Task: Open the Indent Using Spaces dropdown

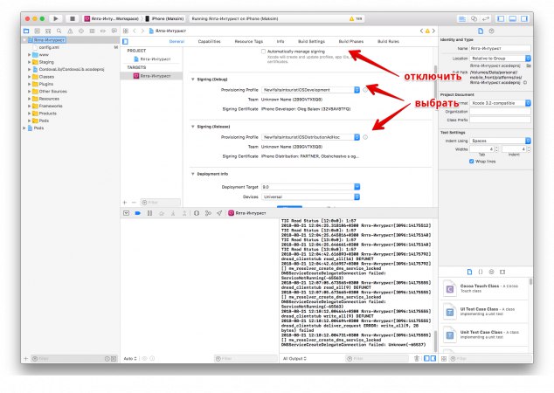Action: [501, 141]
